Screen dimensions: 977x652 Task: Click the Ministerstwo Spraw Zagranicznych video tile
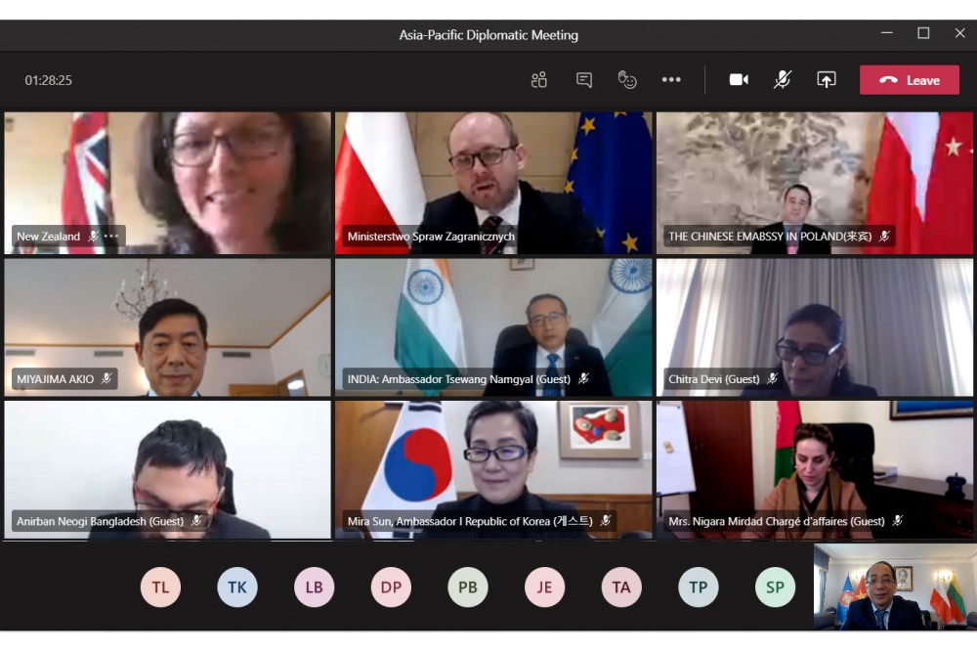point(493,181)
